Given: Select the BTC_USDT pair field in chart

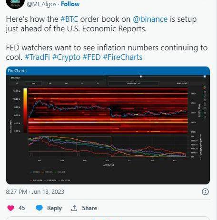Looking at the screenshot, I should [x=57, y=78].
